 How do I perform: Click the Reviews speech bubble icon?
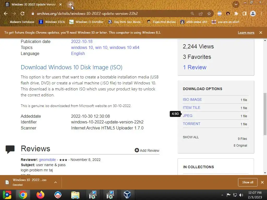pyautogui.click(x=10, y=149)
